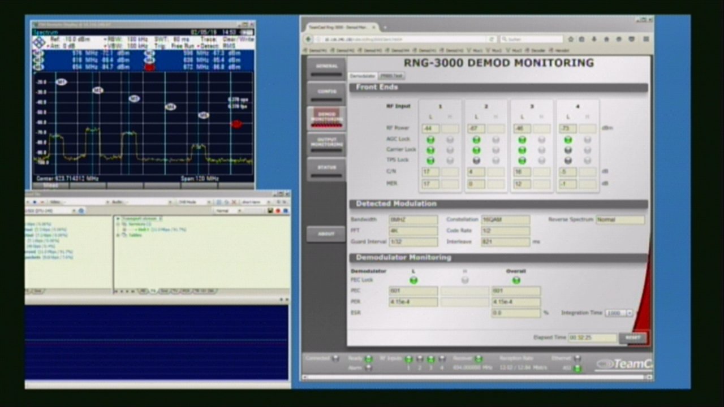
Task: Click the Ready status light
Action: point(369,358)
